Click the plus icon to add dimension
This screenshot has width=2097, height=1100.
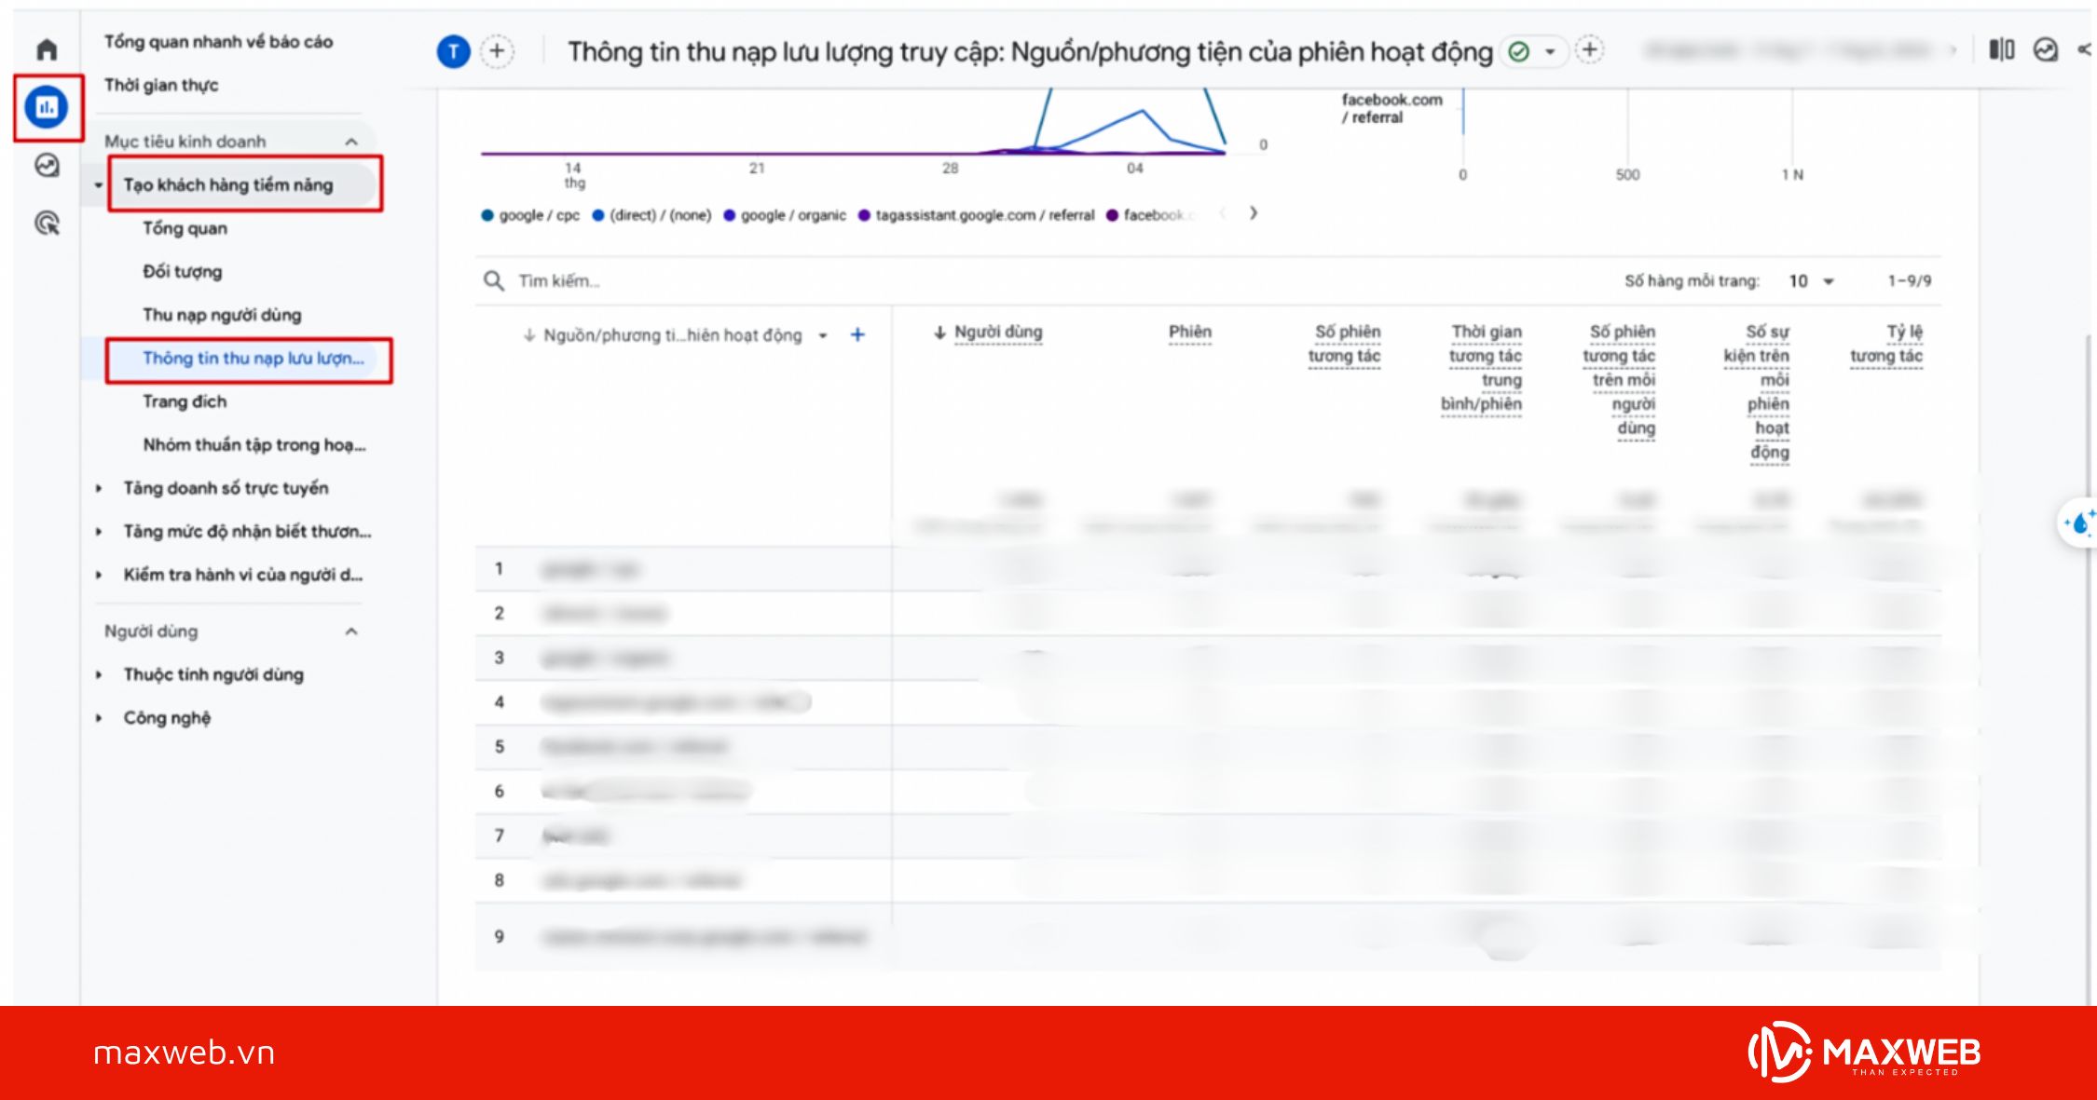(857, 334)
